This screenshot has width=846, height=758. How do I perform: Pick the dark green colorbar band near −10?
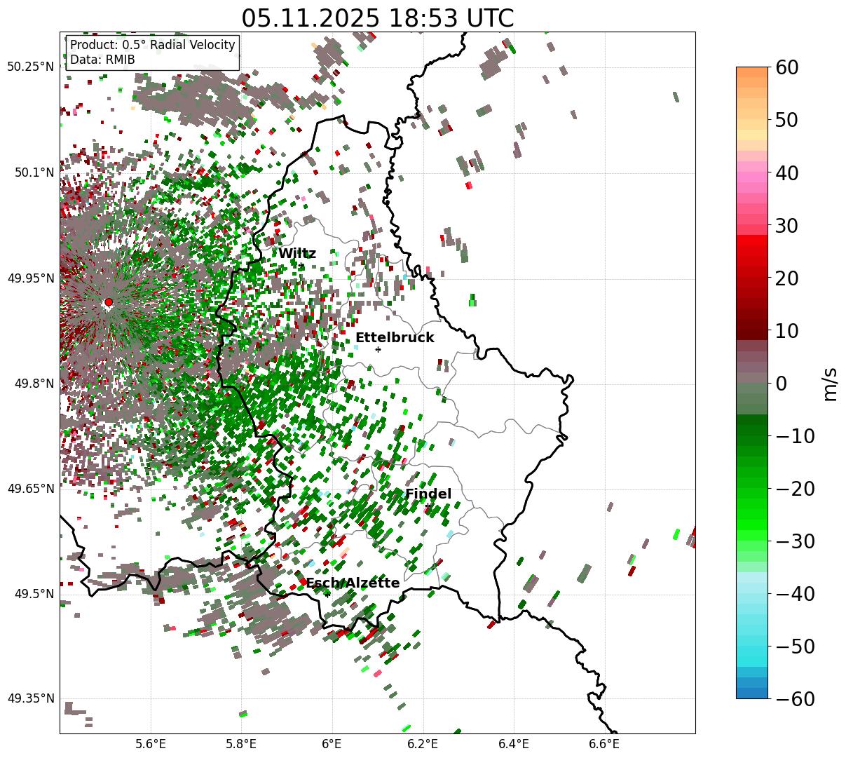coord(752,431)
